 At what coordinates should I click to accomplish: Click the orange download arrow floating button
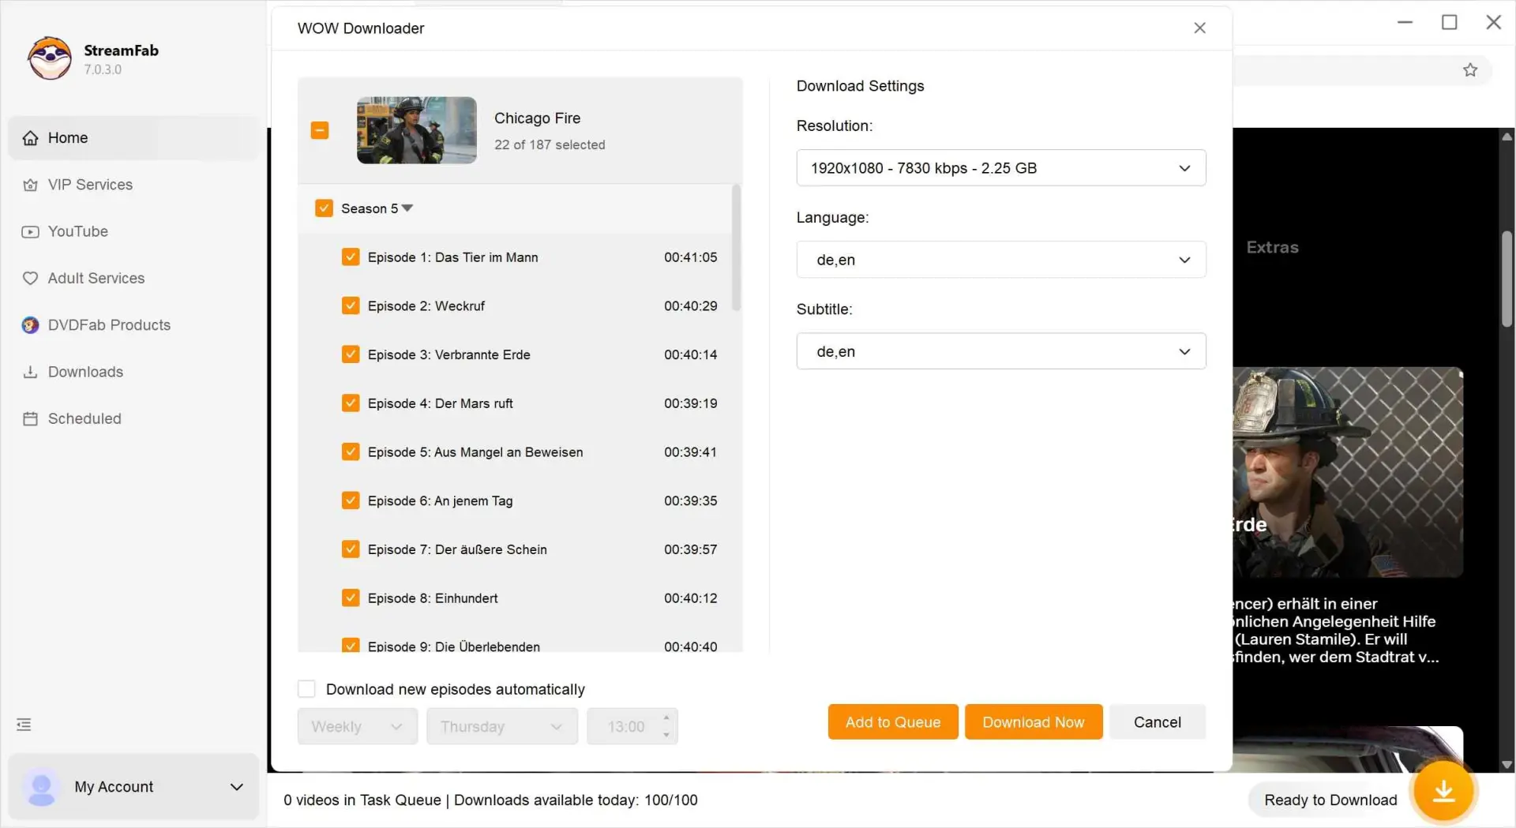(x=1443, y=791)
